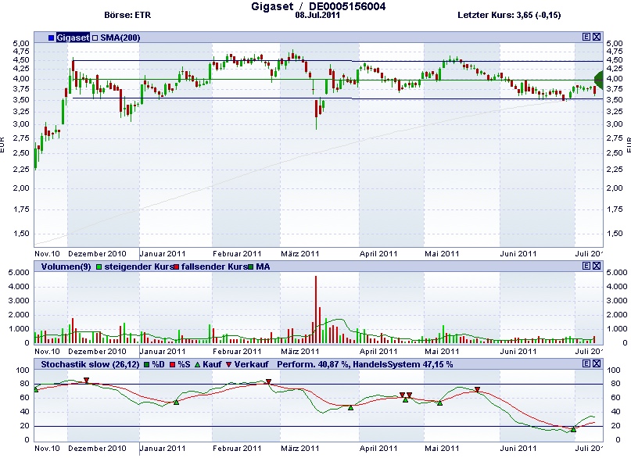Click April 2011 on the Volumen axis

(378, 352)
